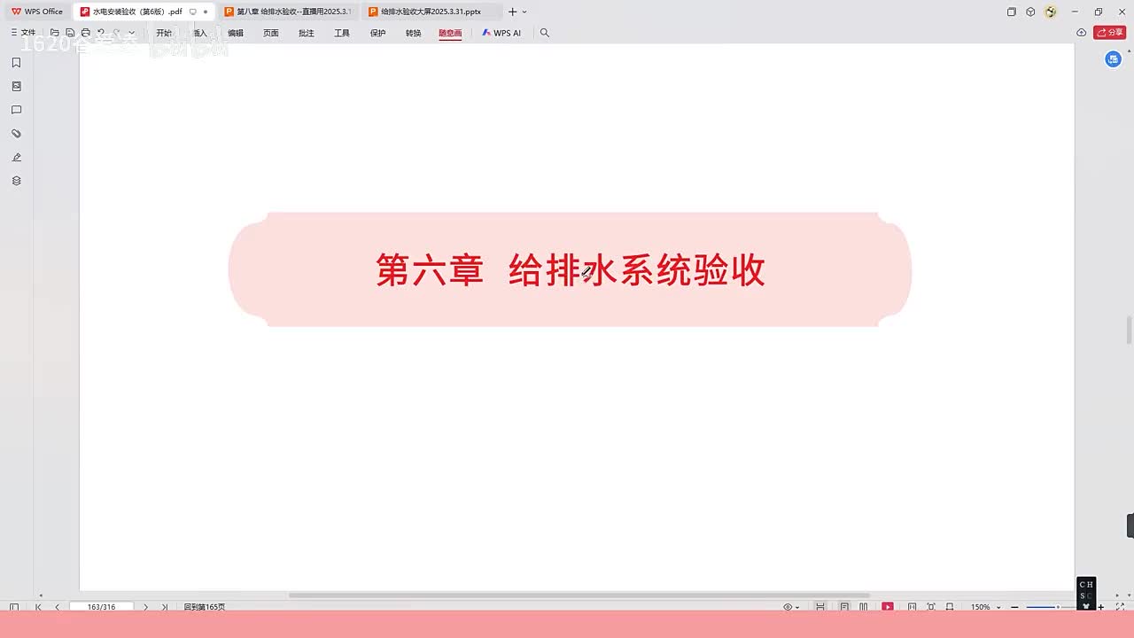Open the thumbnail panel in left sidebar

coord(16,86)
